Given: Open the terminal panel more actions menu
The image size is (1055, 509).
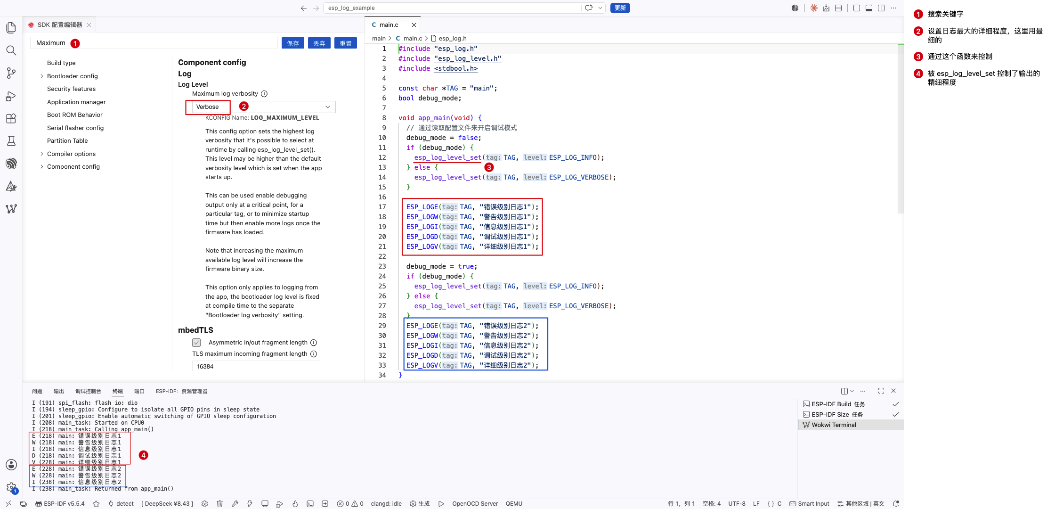Looking at the screenshot, I should coord(863,391).
